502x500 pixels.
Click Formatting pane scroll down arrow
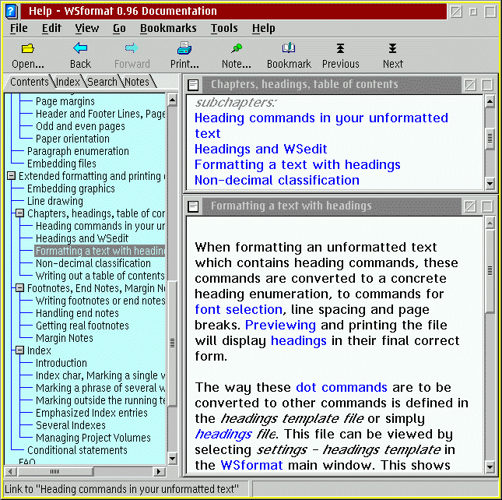(490, 467)
